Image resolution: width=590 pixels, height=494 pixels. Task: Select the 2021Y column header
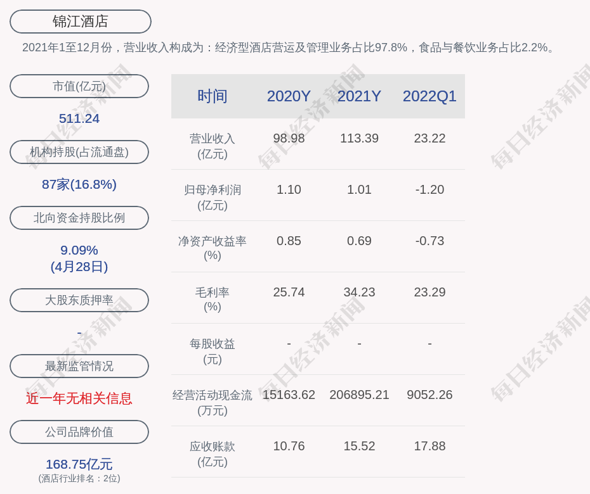coord(359,96)
